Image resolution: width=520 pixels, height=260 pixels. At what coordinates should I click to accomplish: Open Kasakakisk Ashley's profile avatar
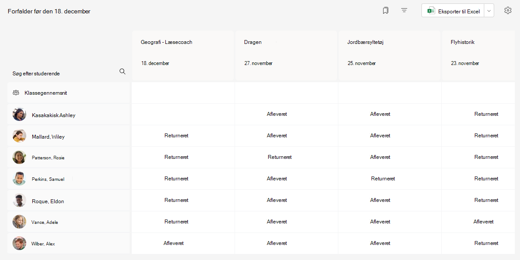click(x=19, y=115)
